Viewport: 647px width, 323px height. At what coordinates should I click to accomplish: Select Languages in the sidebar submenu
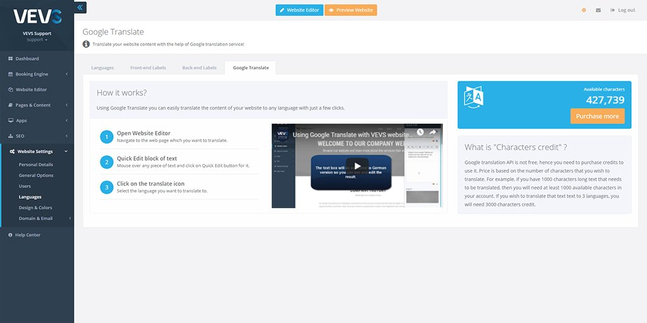click(30, 197)
